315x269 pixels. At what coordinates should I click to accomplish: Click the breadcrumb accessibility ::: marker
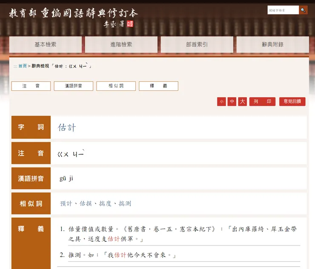[15, 66]
